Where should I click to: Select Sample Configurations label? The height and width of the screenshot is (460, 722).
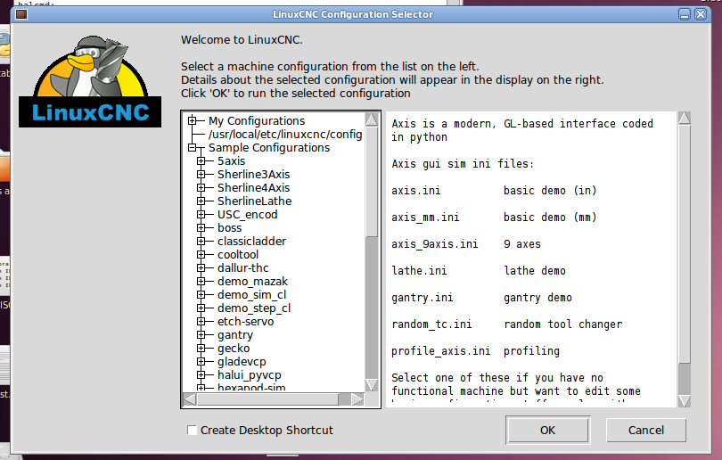click(x=269, y=148)
